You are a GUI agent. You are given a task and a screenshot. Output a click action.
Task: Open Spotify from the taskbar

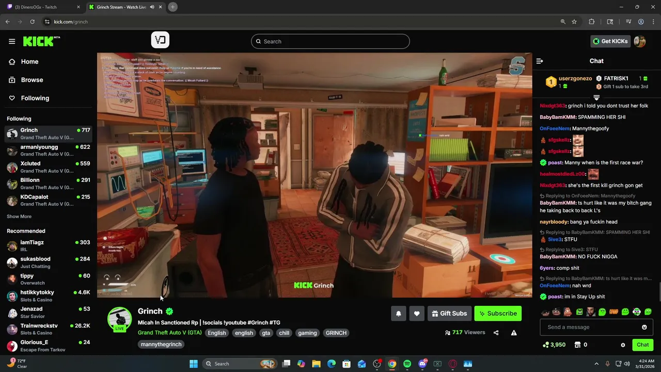pos(407,364)
